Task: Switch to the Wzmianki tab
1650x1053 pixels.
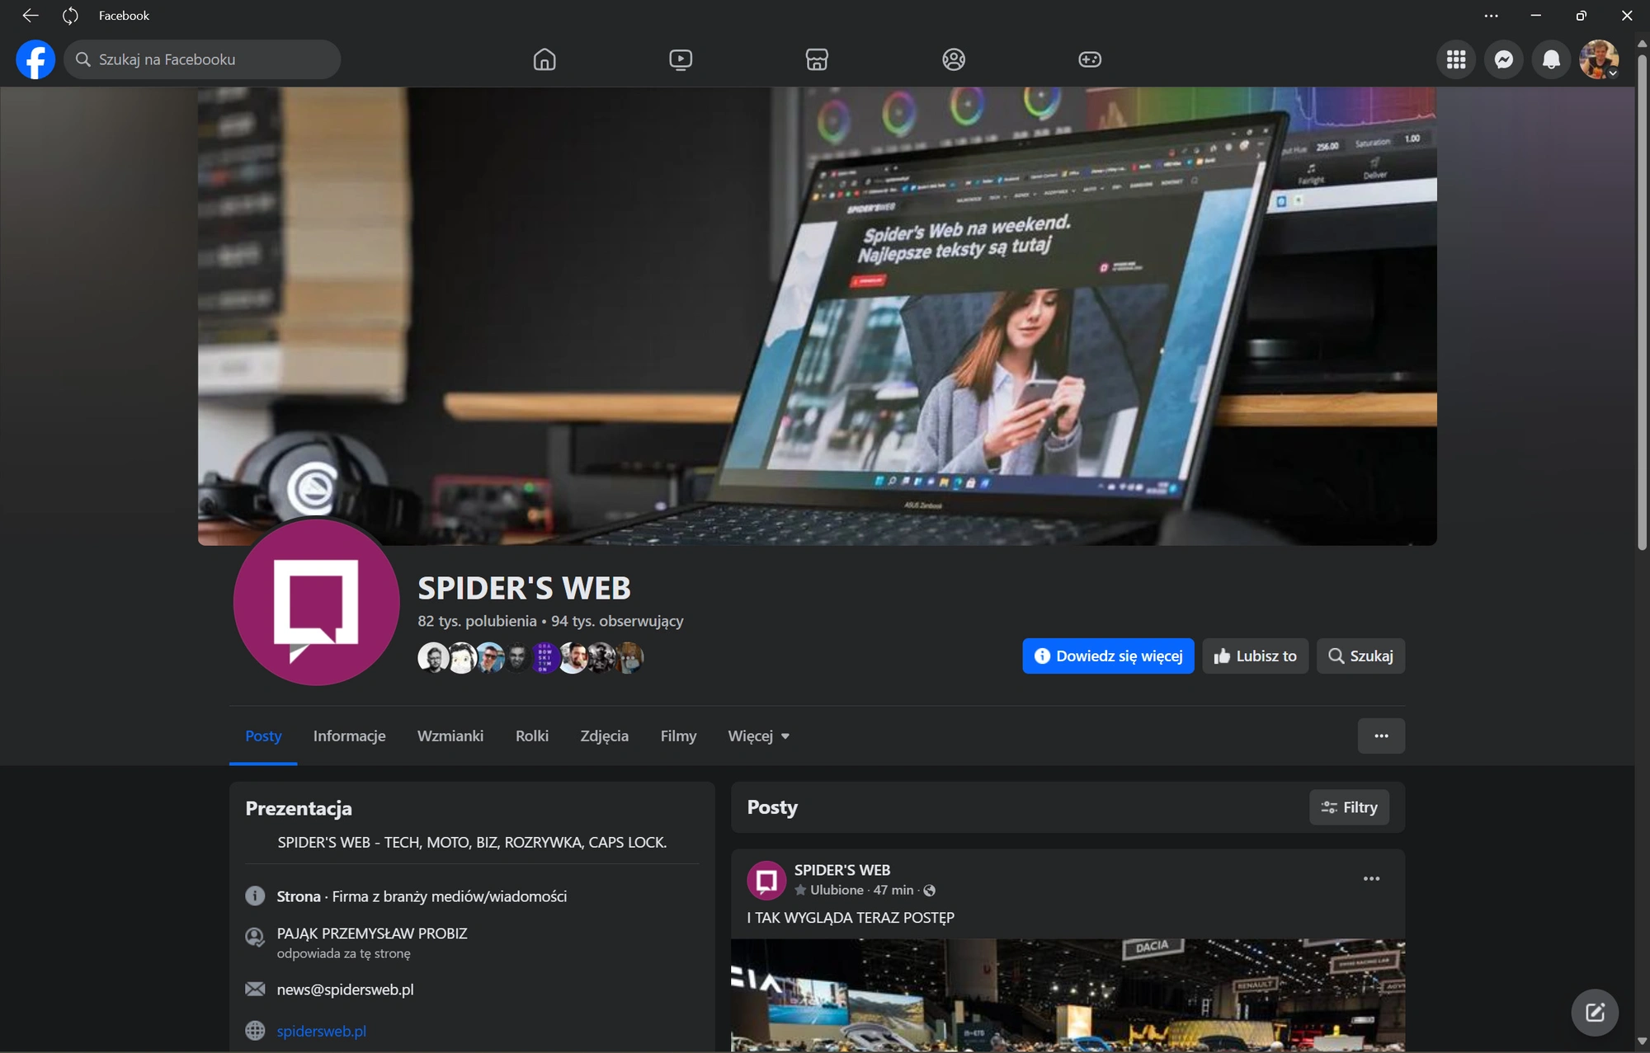Action: click(450, 736)
